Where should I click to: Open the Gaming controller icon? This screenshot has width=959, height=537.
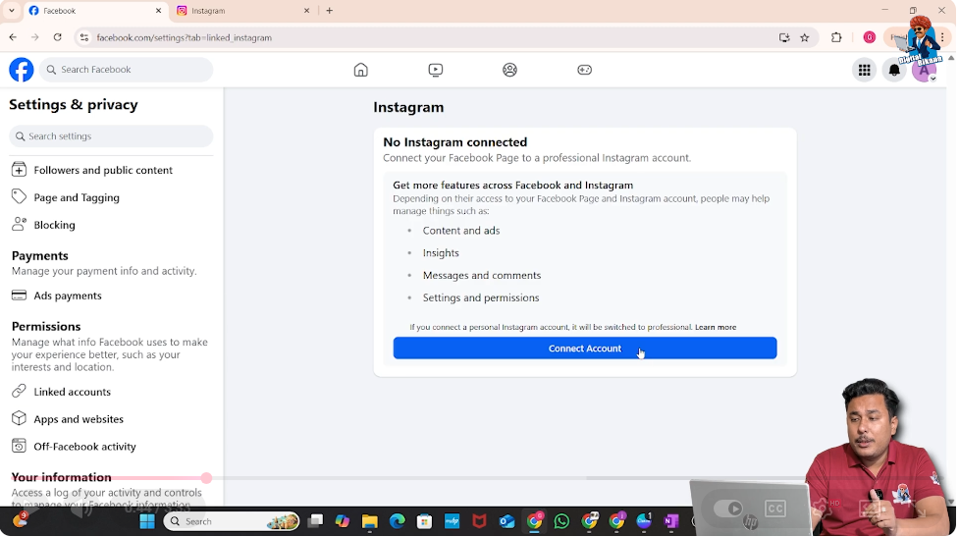pyautogui.click(x=585, y=70)
